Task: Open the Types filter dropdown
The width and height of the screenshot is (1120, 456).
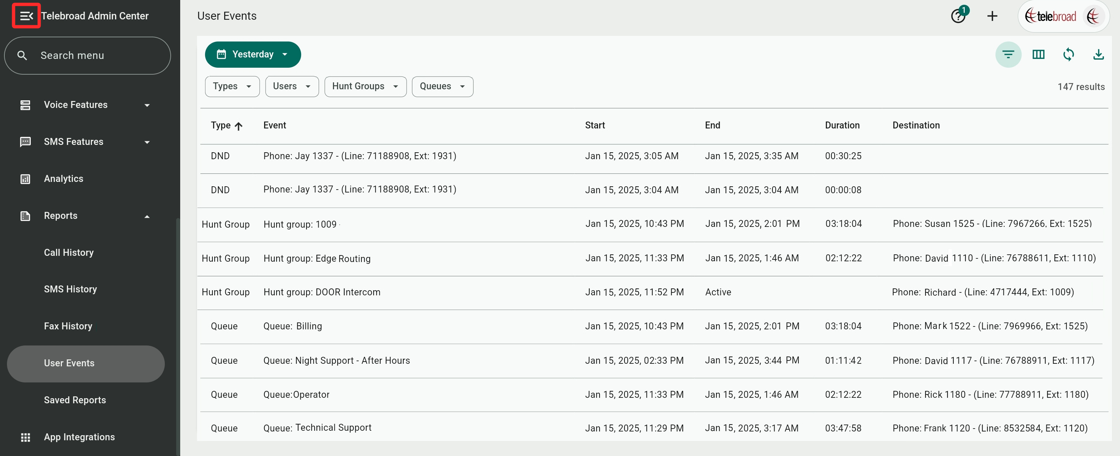Action: [232, 86]
